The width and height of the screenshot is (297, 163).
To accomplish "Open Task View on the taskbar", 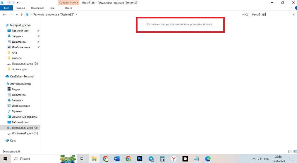I will pos(83,159).
